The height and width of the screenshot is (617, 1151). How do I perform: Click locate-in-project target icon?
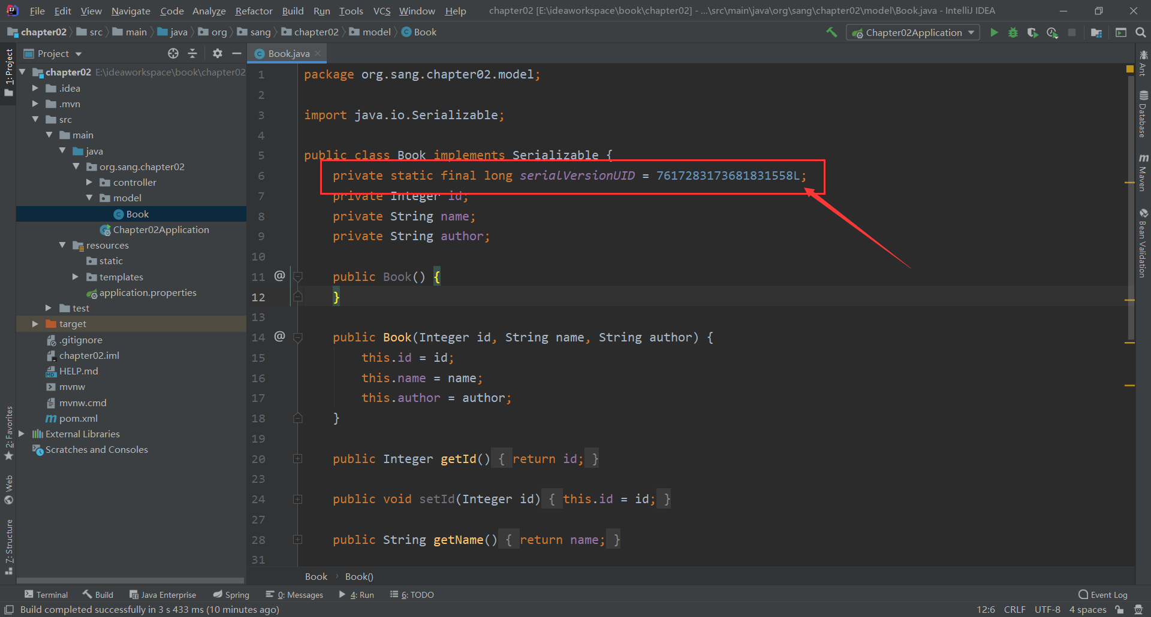tap(173, 53)
